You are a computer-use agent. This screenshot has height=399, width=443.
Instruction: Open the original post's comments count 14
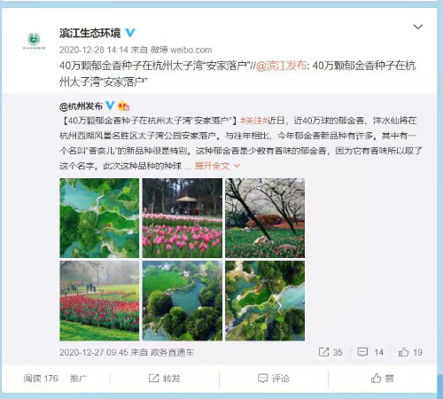370,352
